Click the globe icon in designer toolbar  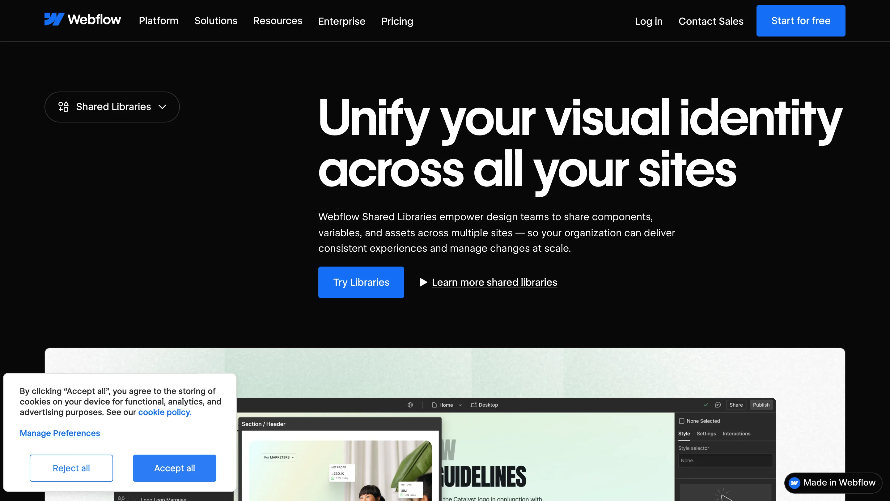coord(410,405)
